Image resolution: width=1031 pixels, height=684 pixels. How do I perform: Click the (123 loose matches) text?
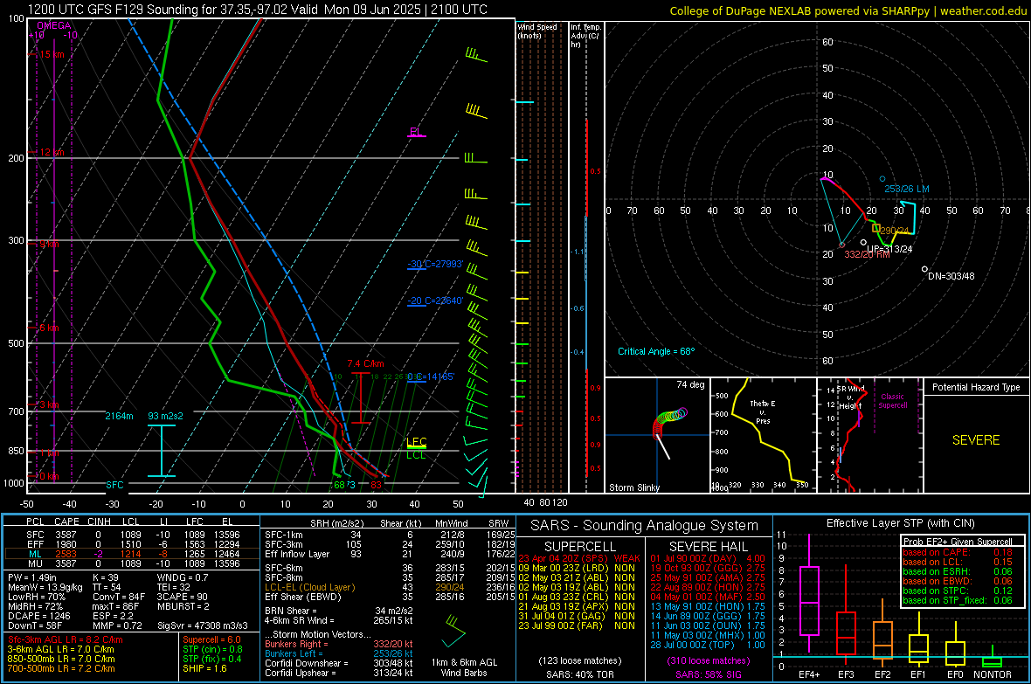pyautogui.click(x=580, y=660)
